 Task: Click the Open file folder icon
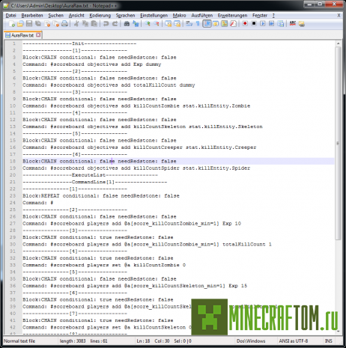(x=20, y=24)
